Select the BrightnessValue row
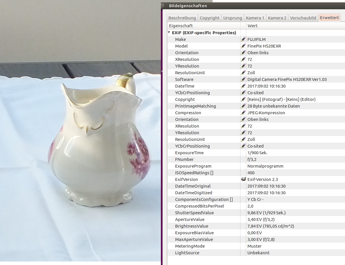The image size is (345, 265). point(256,226)
